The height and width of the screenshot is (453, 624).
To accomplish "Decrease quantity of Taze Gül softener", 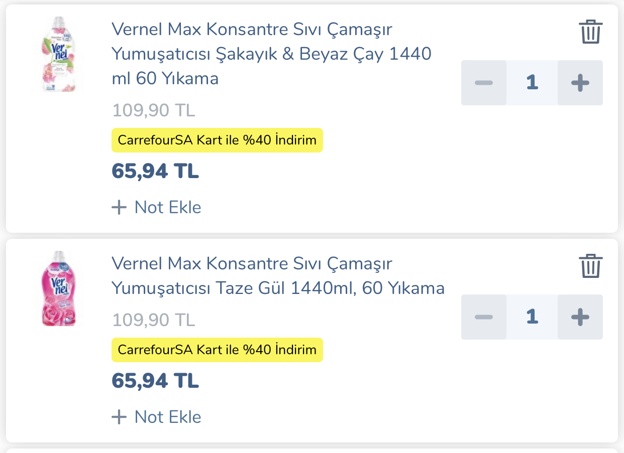I will point(483,317).
